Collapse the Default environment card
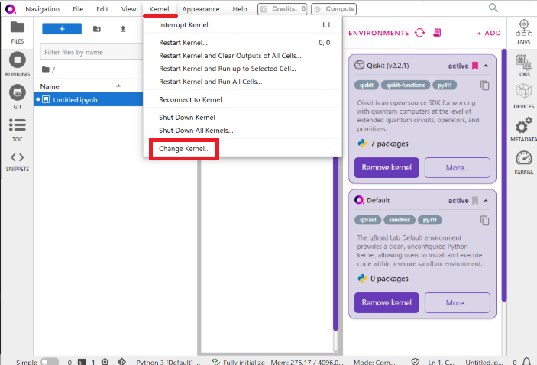 coord(486,201)
